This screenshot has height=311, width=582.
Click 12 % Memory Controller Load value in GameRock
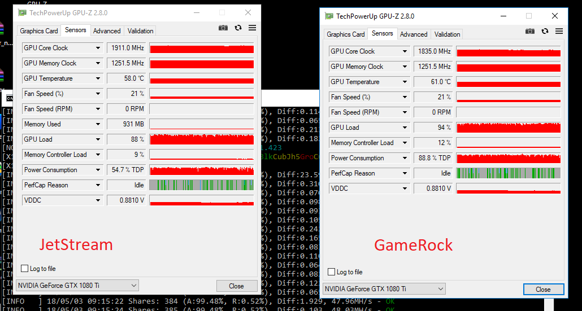pyautogui.click(x=433, y=142)
